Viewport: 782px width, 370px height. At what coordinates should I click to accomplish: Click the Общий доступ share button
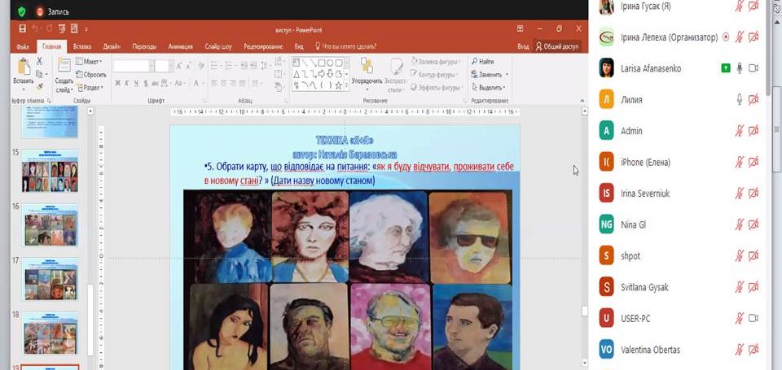click(557, 47)
